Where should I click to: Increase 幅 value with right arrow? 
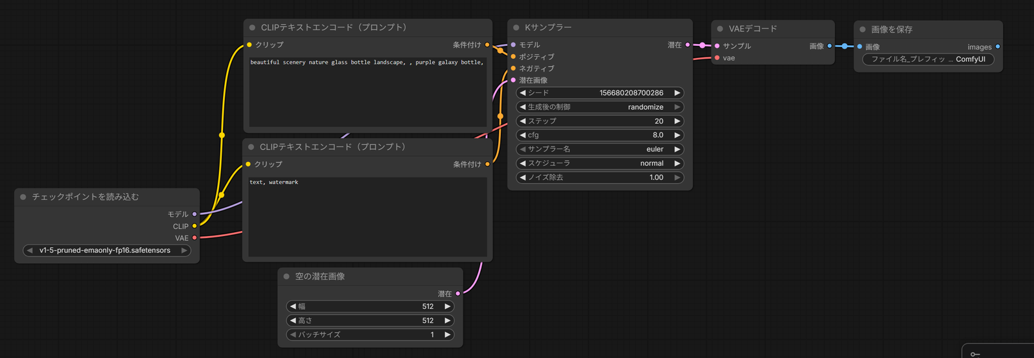pyautogui.click(x=447, y=307)
